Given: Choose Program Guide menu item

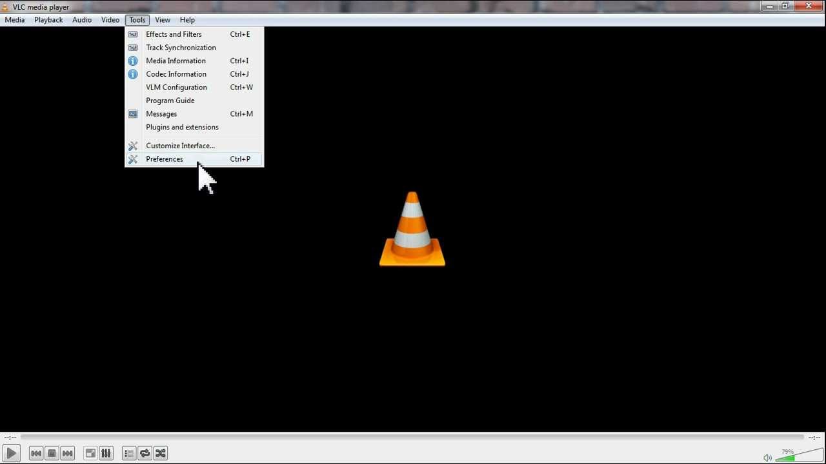Looking at the screenshot, I should click(194, 101).
